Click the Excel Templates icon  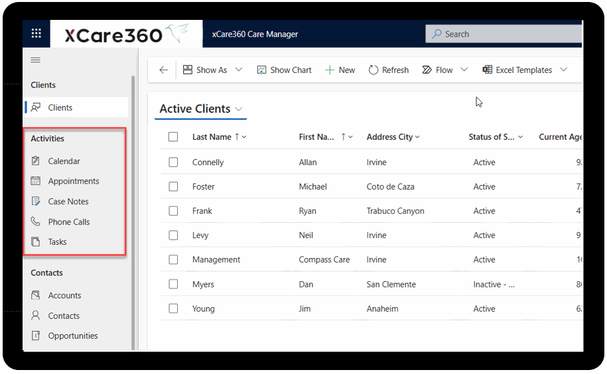(487, 70)
